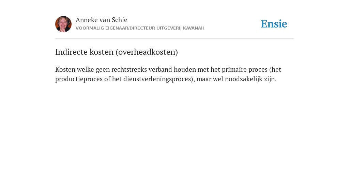The width and height of the screenshot is (349, 174).
Task: Click the word (overheadkosten) in the title
Action: (147, 52)
